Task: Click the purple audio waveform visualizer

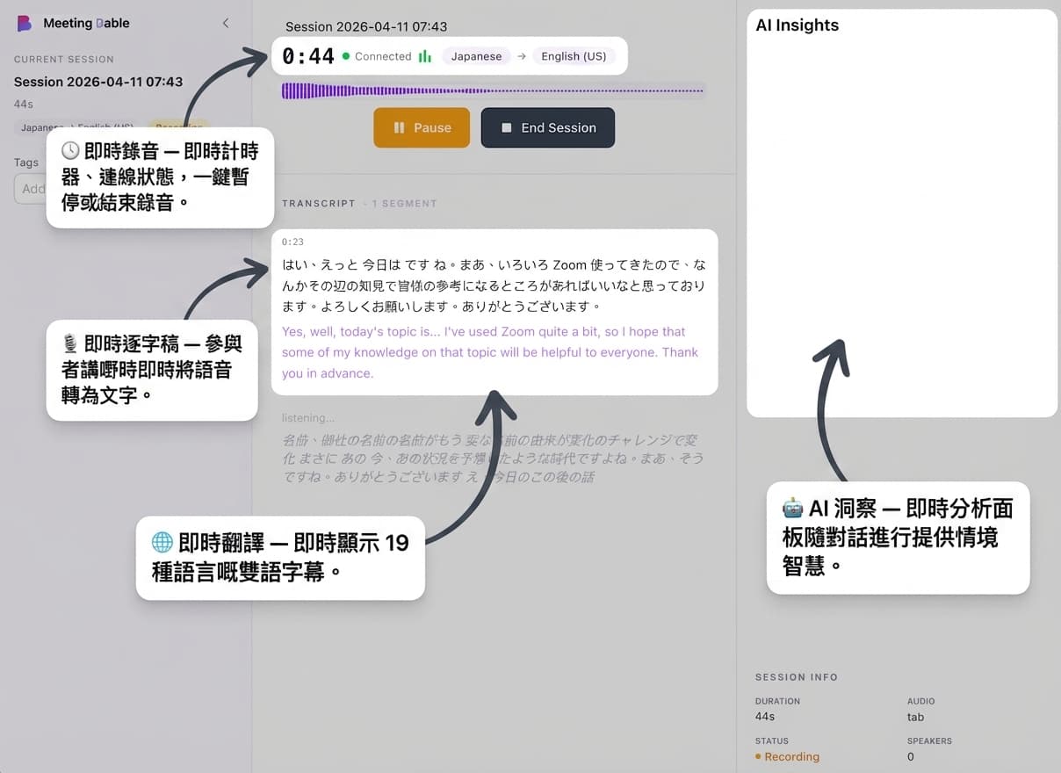Action: tap(492, 89)
